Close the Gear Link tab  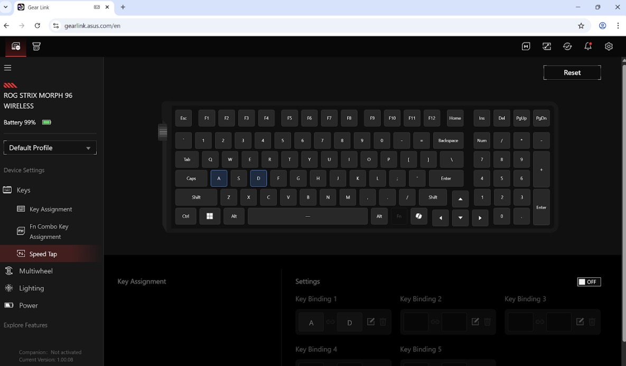[107, 7]
